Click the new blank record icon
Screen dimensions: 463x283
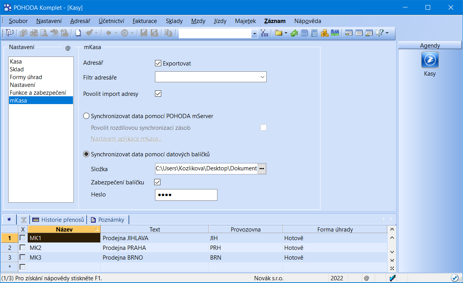(78, 33)
